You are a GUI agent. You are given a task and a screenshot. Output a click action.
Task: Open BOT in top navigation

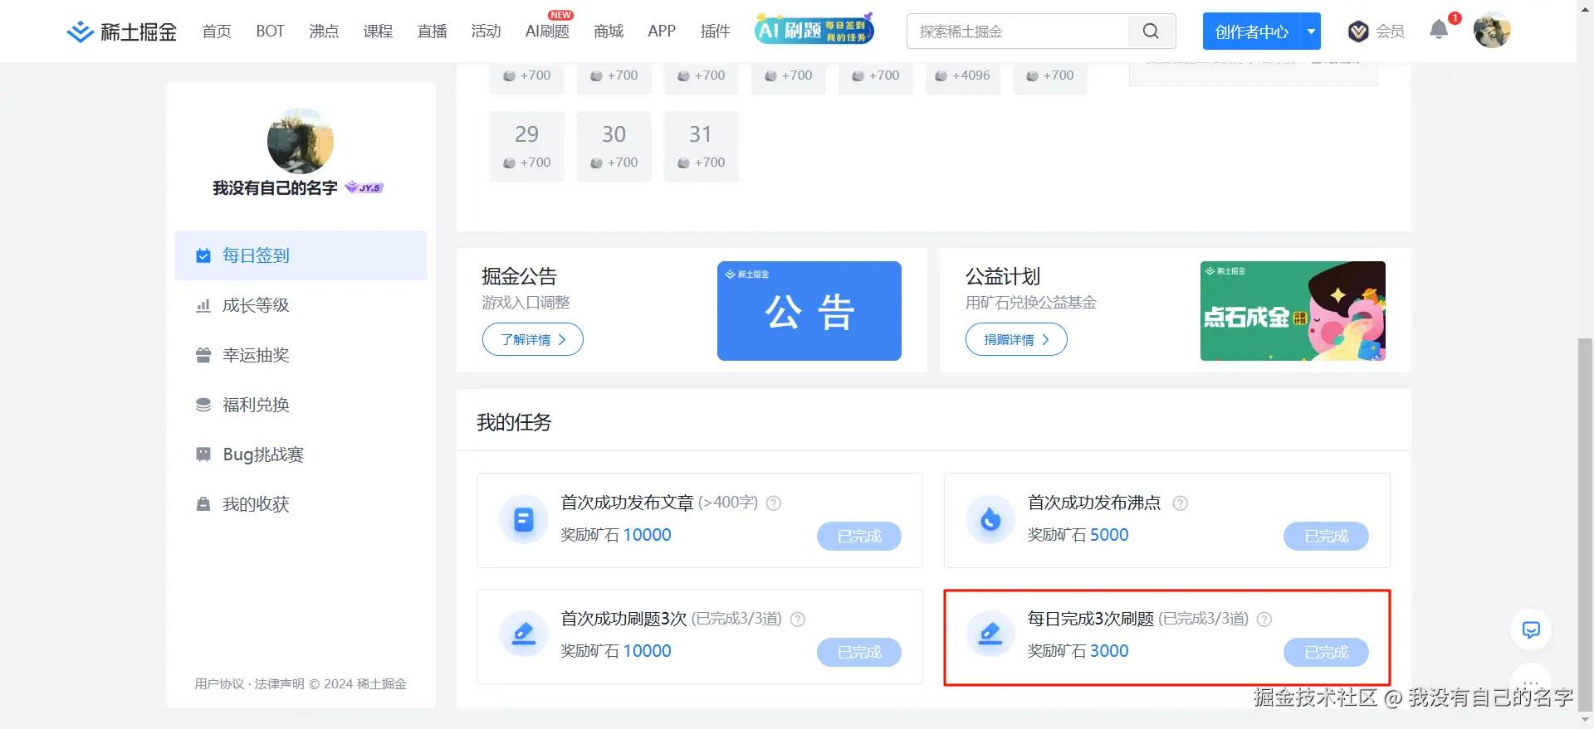(x=270, y=32)
